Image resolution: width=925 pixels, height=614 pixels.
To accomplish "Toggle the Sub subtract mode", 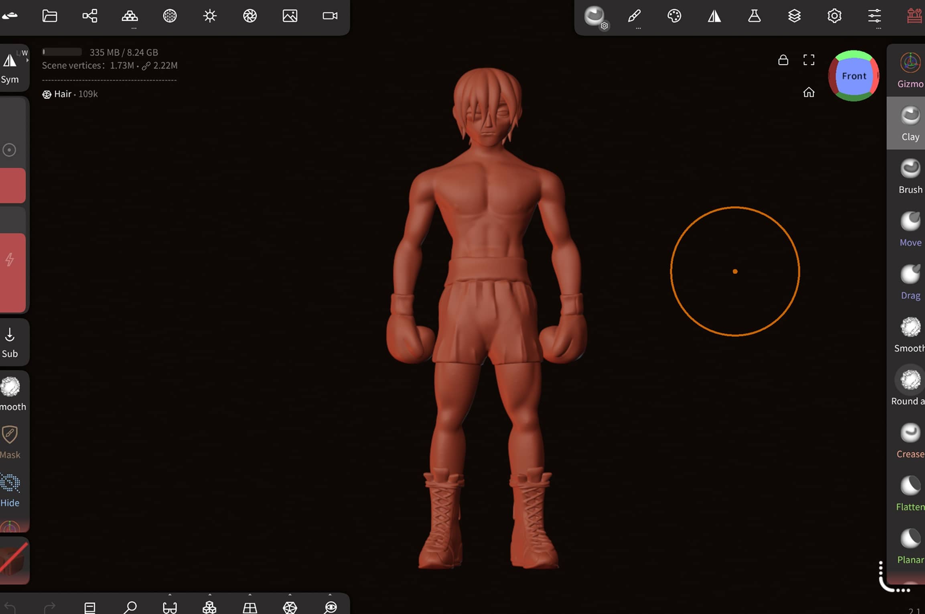I will coord(10,342).
